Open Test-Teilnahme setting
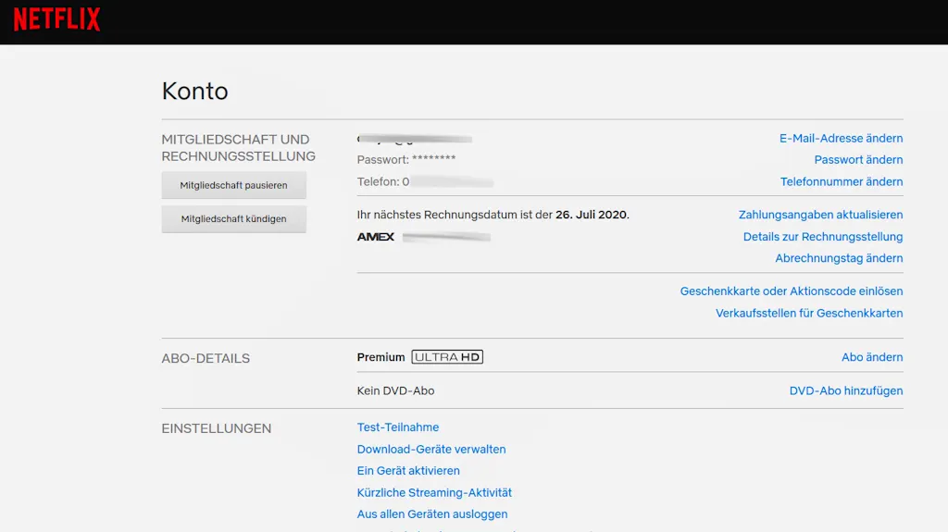The height and width of the screenshot is (532, 948). tap(398, 427)
